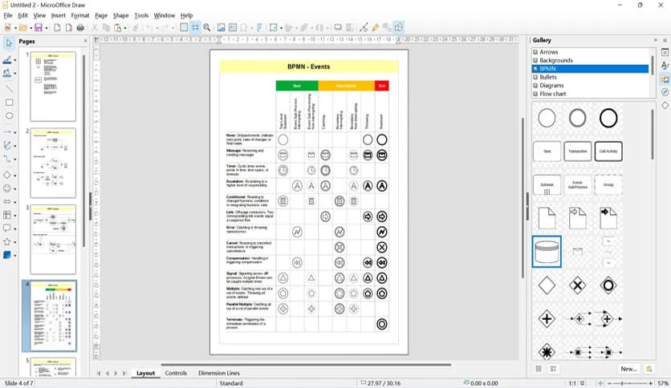
Task: Click the gallery add-extensions button
Action: coord(649,369)
